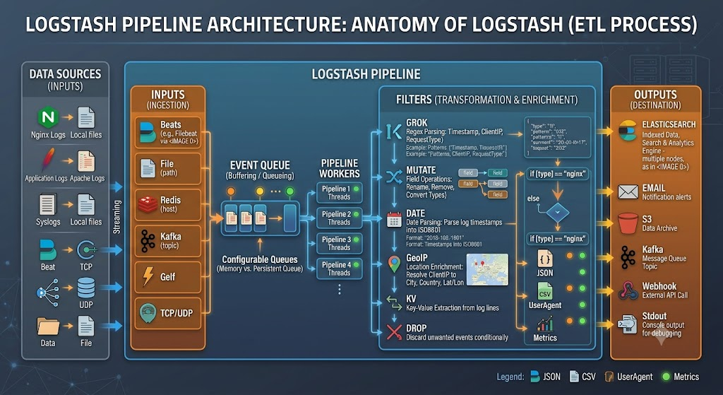
Task: Click the Apache Logs document icon
Action: point(86,162)
